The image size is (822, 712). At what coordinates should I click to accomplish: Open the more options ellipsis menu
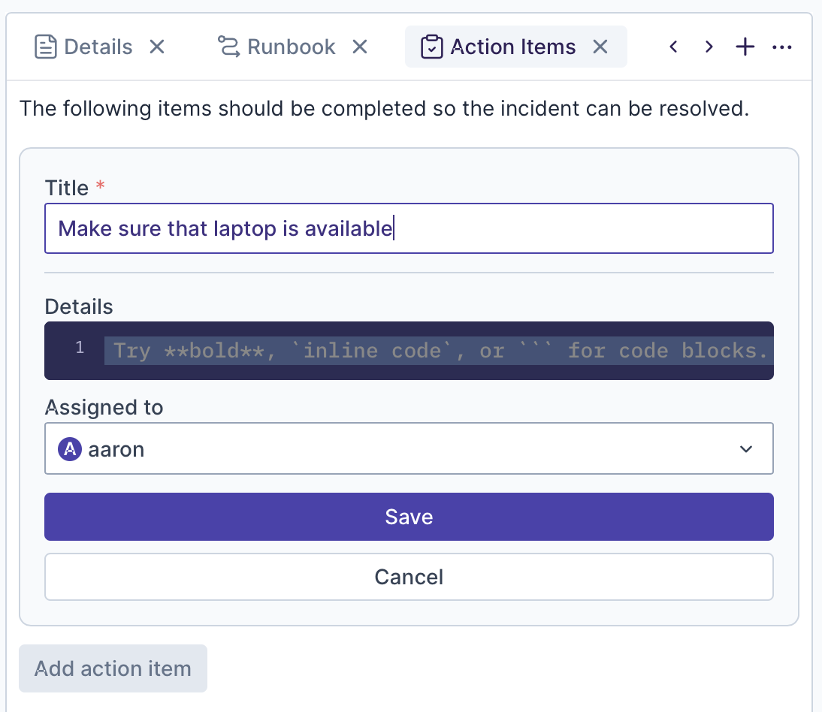point(782,47)
